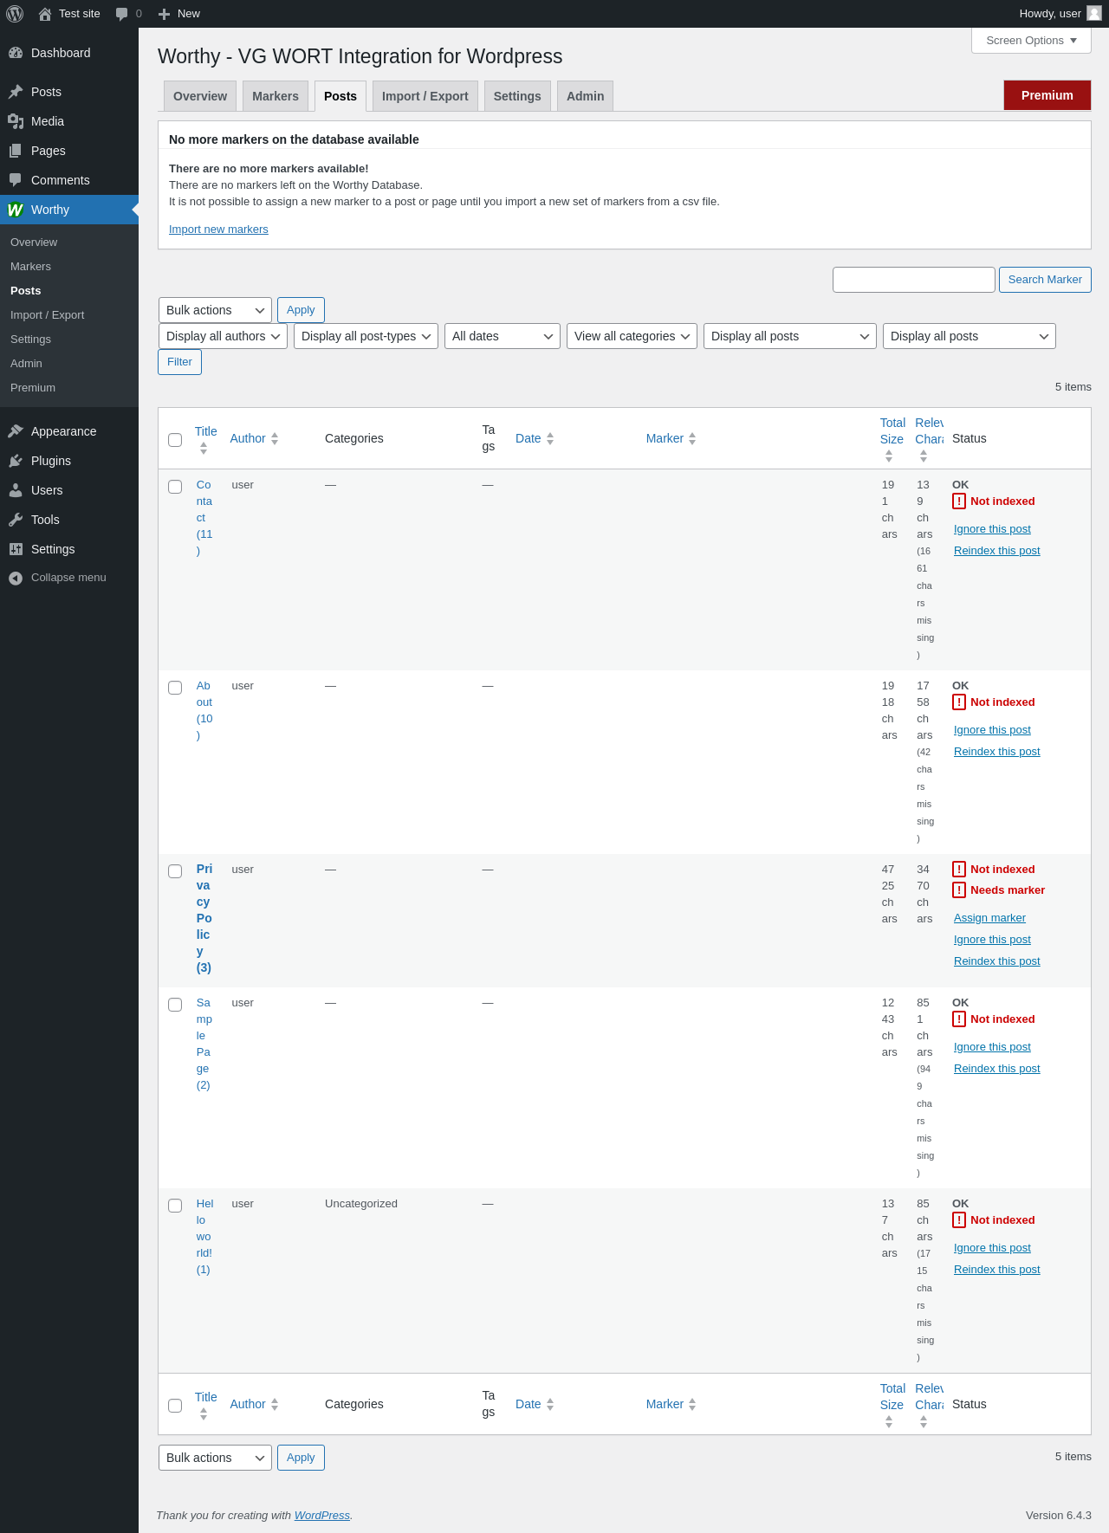Open Test site home icon
This screenshot has width=1109, height=1533.
point(45,14)
